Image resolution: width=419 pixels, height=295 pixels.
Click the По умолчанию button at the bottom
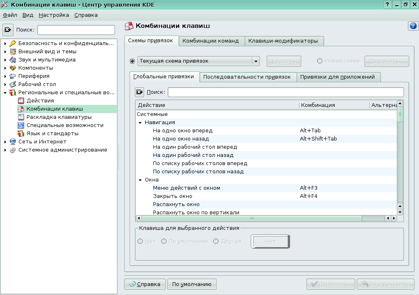click(x=191, y=284)
